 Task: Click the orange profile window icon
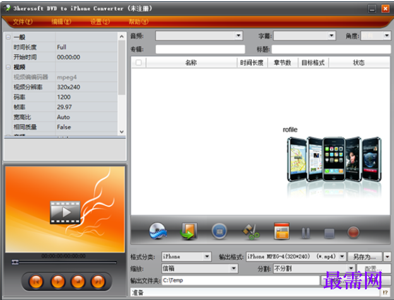click(282, 231)
